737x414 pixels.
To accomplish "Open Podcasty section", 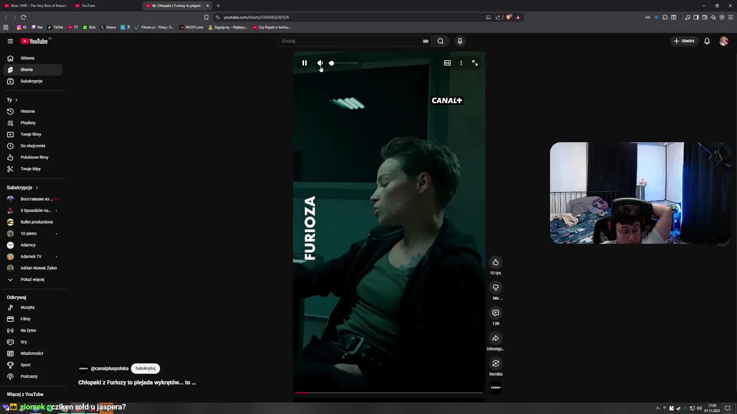I will pos(33,376).
